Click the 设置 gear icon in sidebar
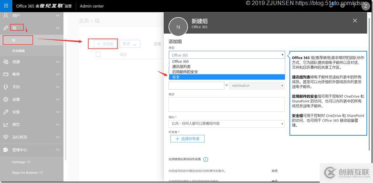 pos(6,99)
